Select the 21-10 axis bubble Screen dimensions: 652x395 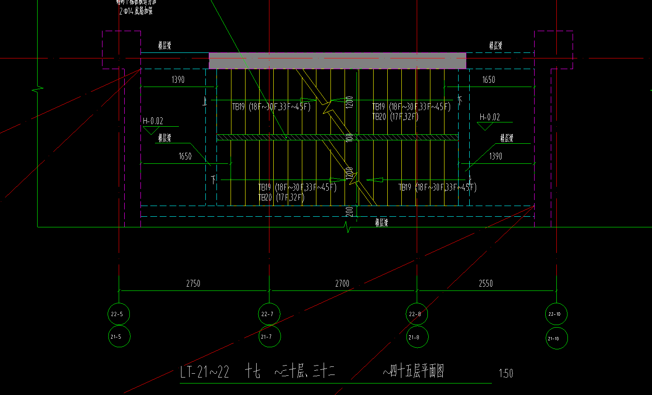(x=556, y=338)
